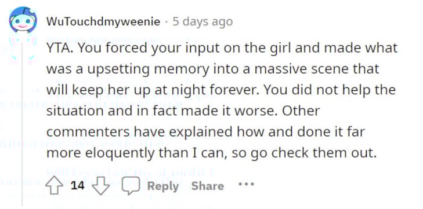The image size is (423, 209).
Task: Upvote the comment by WuTouchdmyweenie
Action: click(x=53, y=186)
